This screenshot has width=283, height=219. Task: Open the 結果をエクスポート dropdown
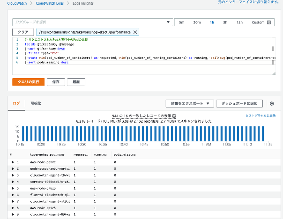click(x=190, y=103)
